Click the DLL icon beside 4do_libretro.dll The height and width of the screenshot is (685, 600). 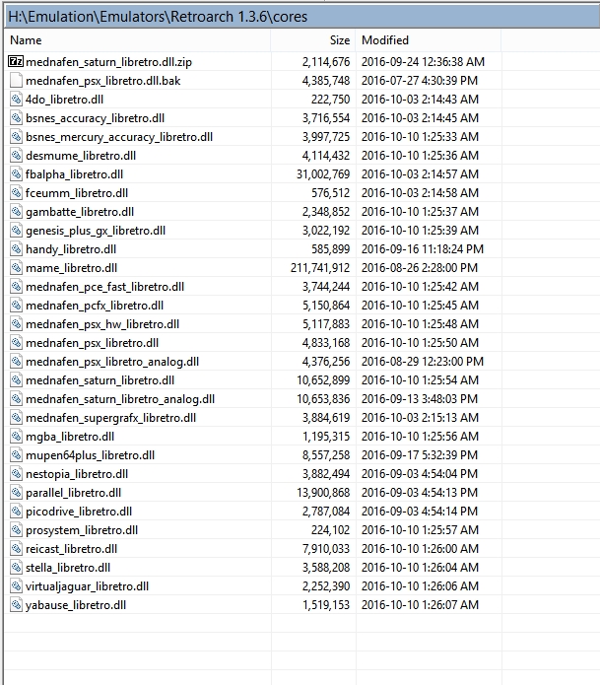[16, 100]
